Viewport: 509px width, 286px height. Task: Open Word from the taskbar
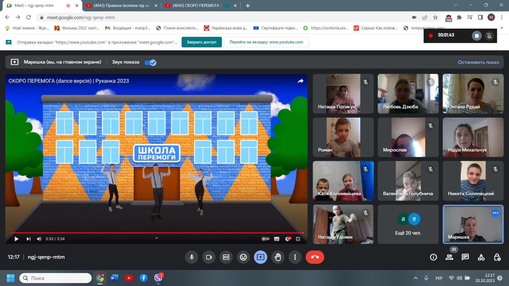[115, 278]
